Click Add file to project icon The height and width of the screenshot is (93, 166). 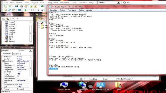tap(31, 6)
